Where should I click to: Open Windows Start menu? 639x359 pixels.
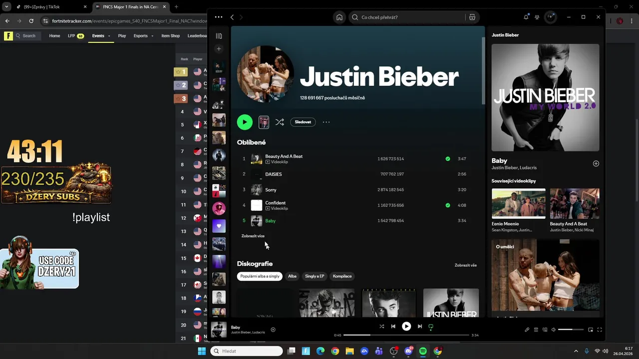point(202,351)
